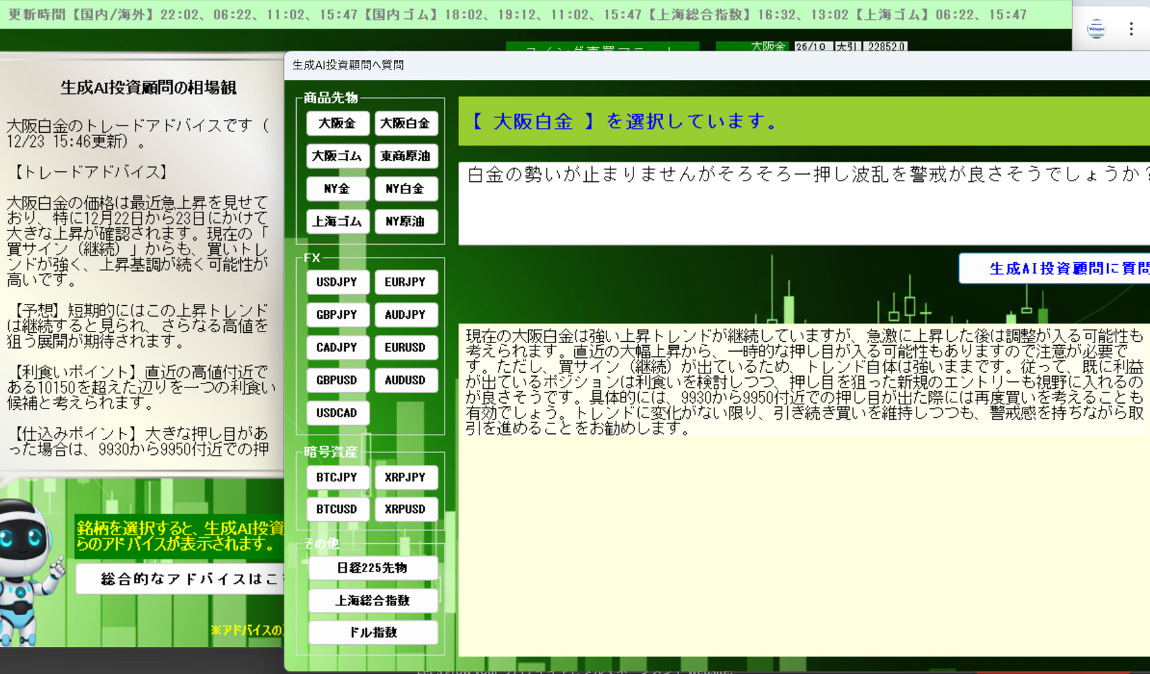This screenshot has height=674, width=1150.
Task: Click the 銘柄を選択すると green notice text
Action: click(x=179, y=536)
